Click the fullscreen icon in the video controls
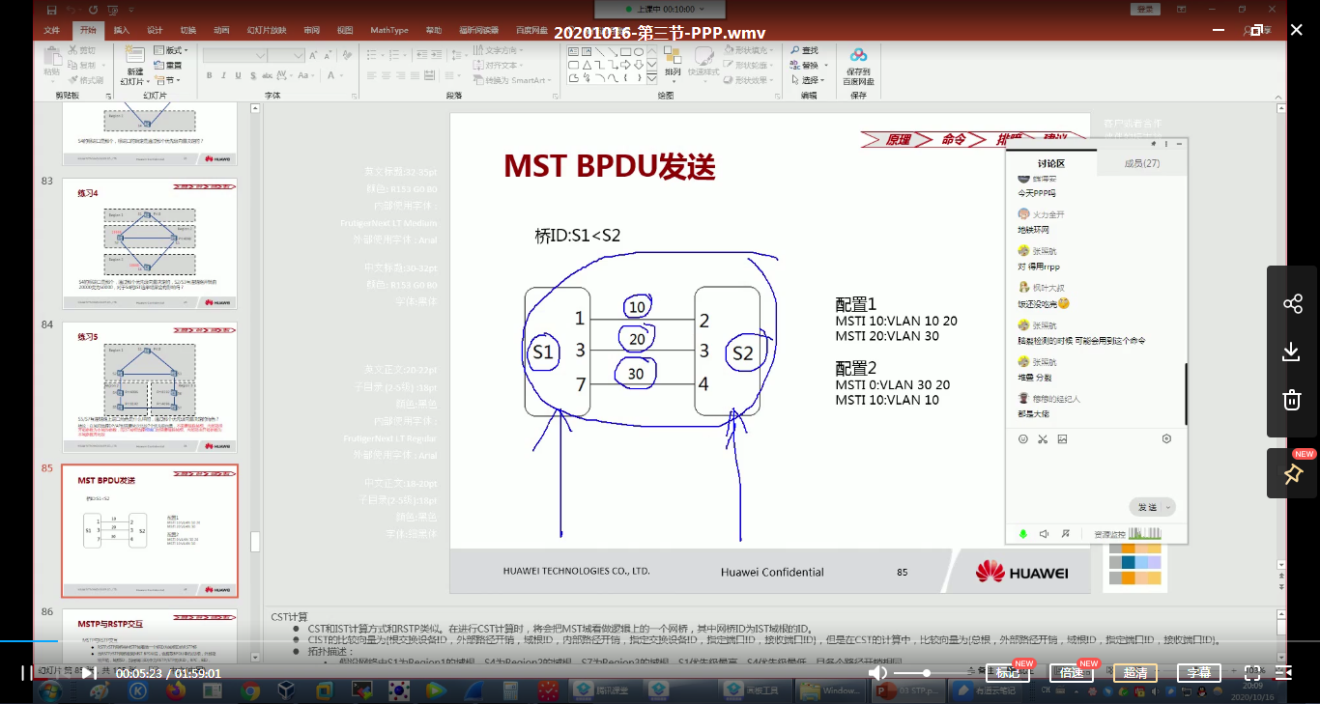This screenshot has height=704, width=1320. click(x=1253, y=672)
